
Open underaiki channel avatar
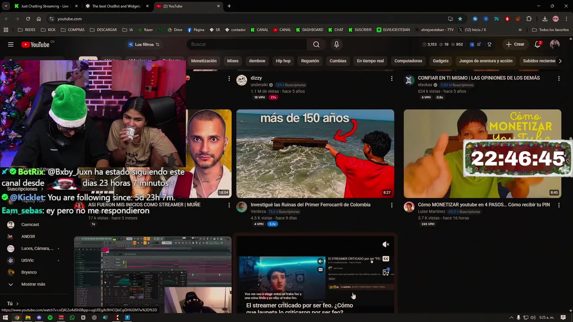[x=242, y=80]
